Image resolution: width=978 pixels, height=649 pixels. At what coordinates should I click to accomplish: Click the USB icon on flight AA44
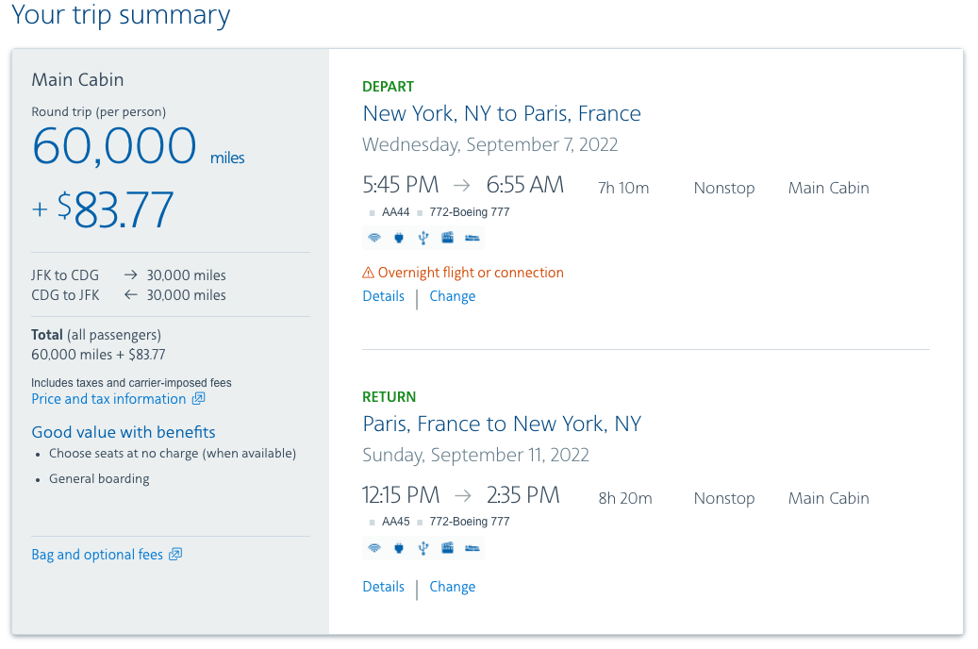(x=423, y=238)
